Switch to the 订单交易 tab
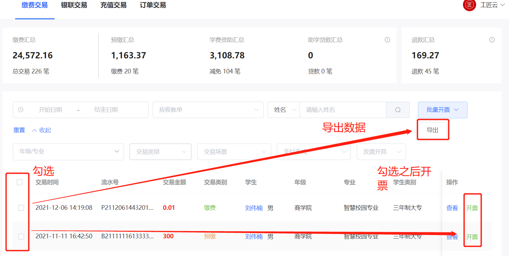Screen dimensions: 509x256 point(153,5)
